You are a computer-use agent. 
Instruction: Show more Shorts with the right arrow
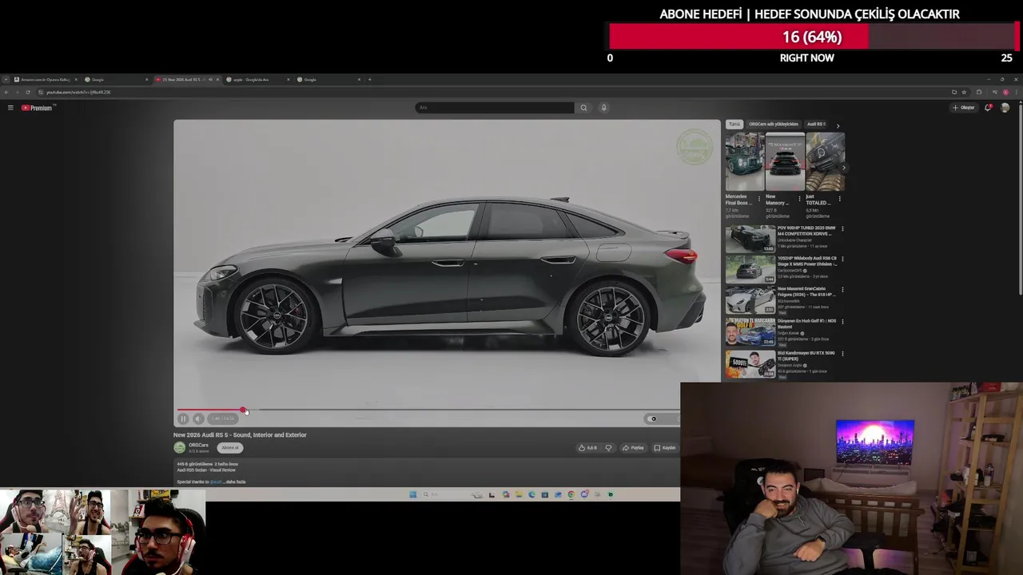[844, 168]
